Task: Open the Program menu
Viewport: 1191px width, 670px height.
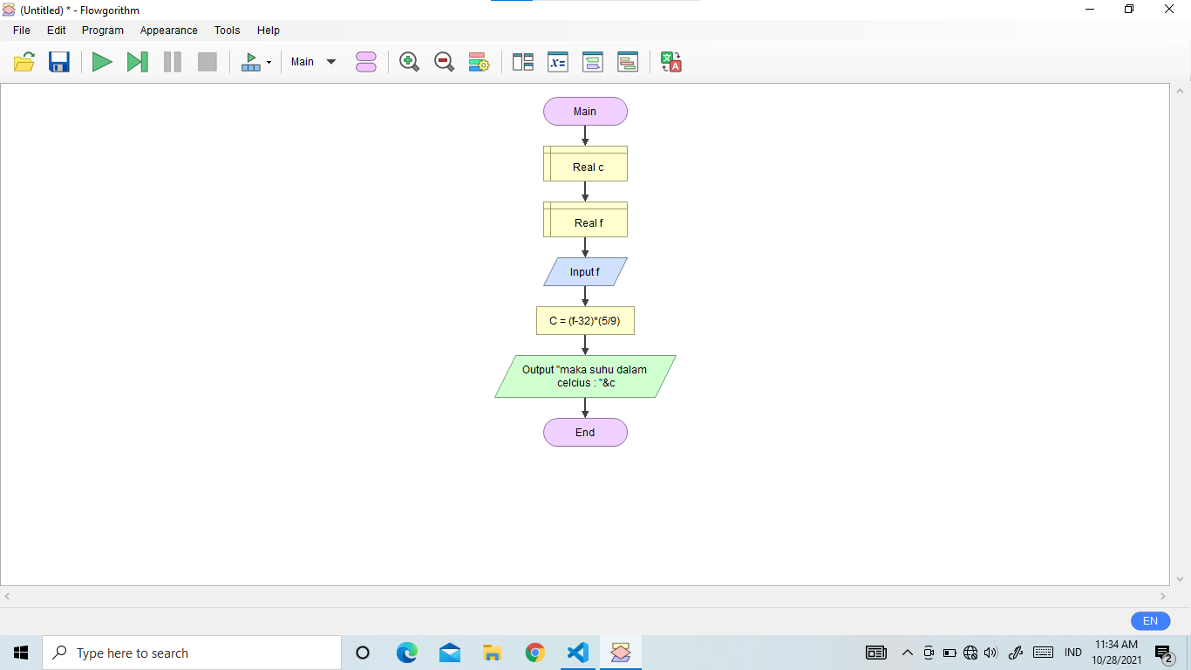Action: click(102, 30)
